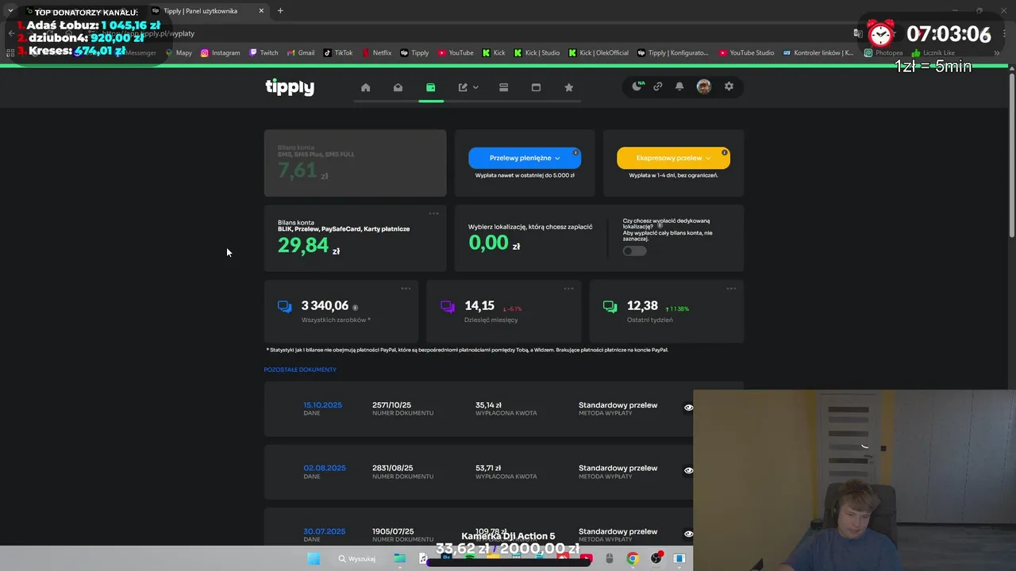Viewport: 1016px width, 571px height.
Task: Open TikTok bookmark
Action: [337, 53]
